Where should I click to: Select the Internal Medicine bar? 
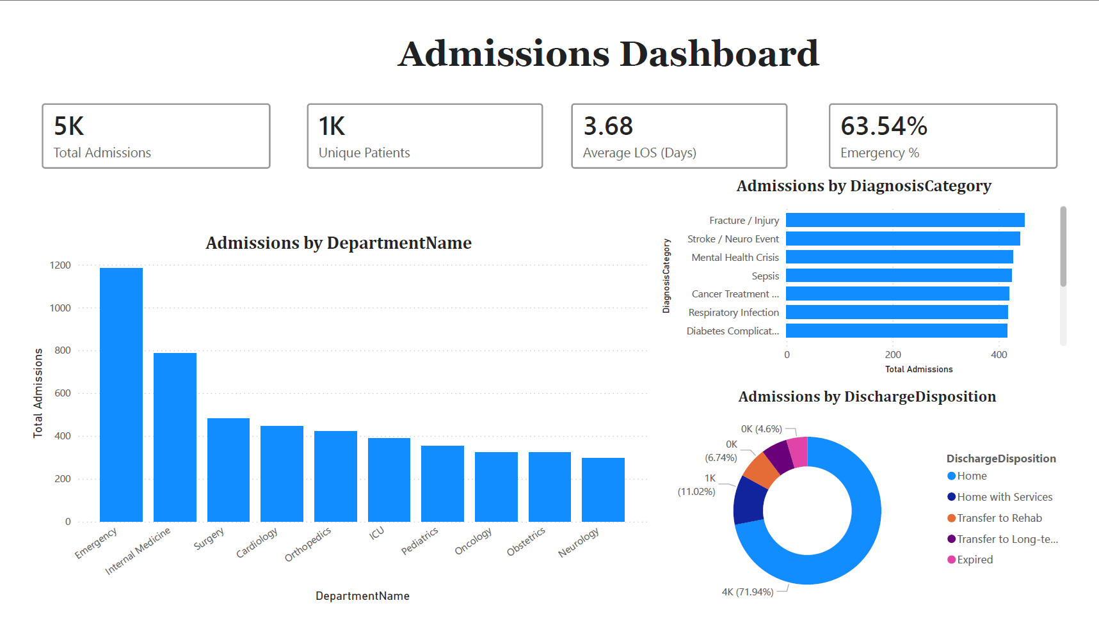pos(175,437)
